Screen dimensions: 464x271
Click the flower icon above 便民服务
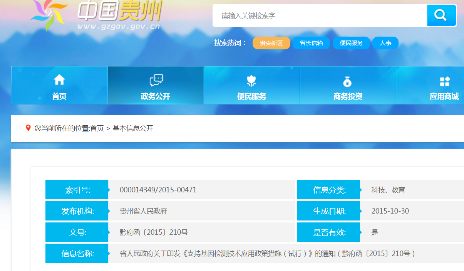[x=251, y=81]
